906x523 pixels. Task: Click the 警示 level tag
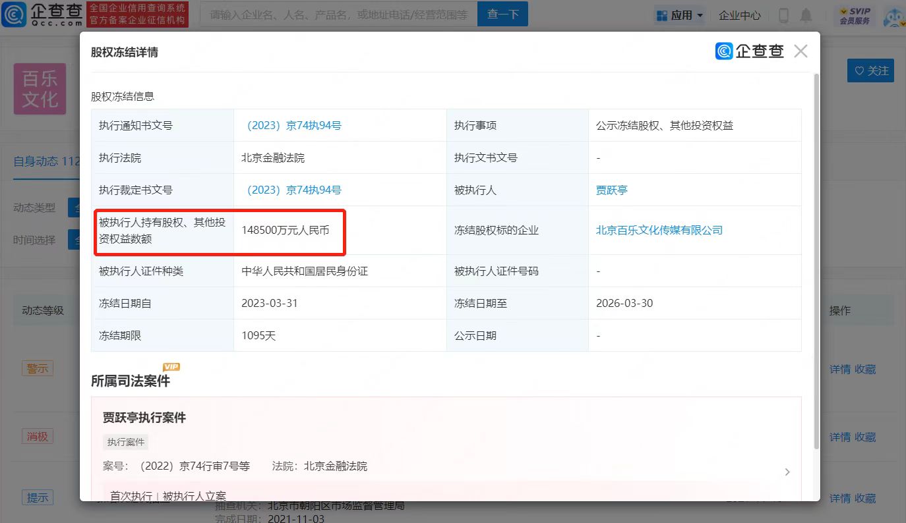38,368
